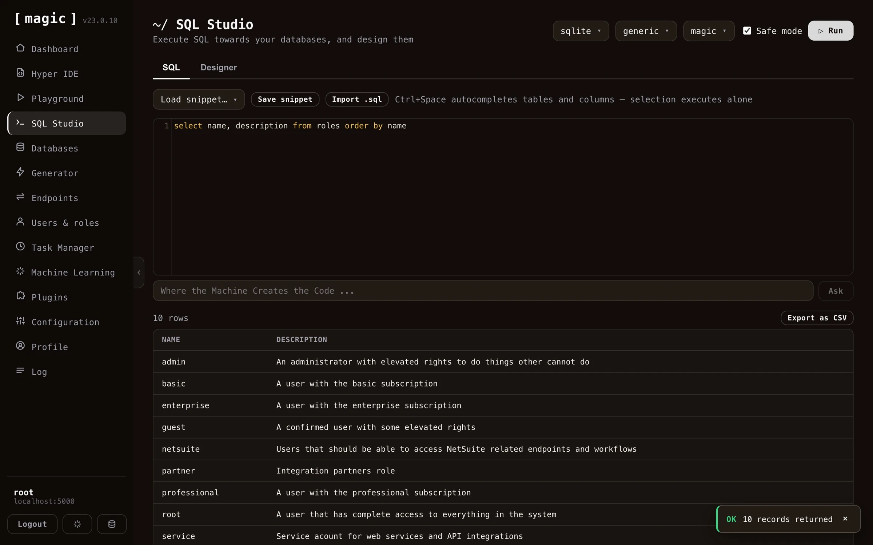Image resolution: width=873 pixels, height=545 pixels.
Task: Click the v23.0.10 version label
Action: click(100, 20)
